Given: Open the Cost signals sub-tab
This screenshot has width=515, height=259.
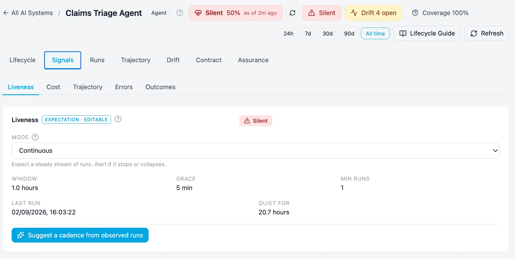Looking at the screenshot, I should [x=53, y=87].
